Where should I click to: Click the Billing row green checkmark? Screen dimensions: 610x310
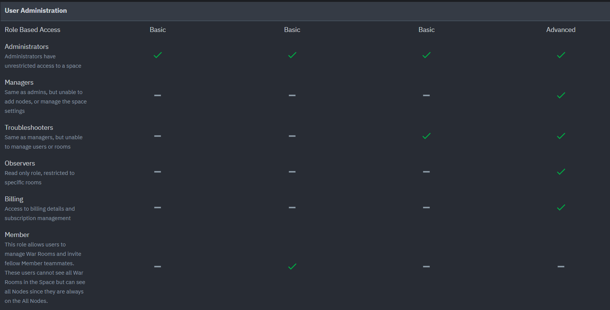point(561,207)
